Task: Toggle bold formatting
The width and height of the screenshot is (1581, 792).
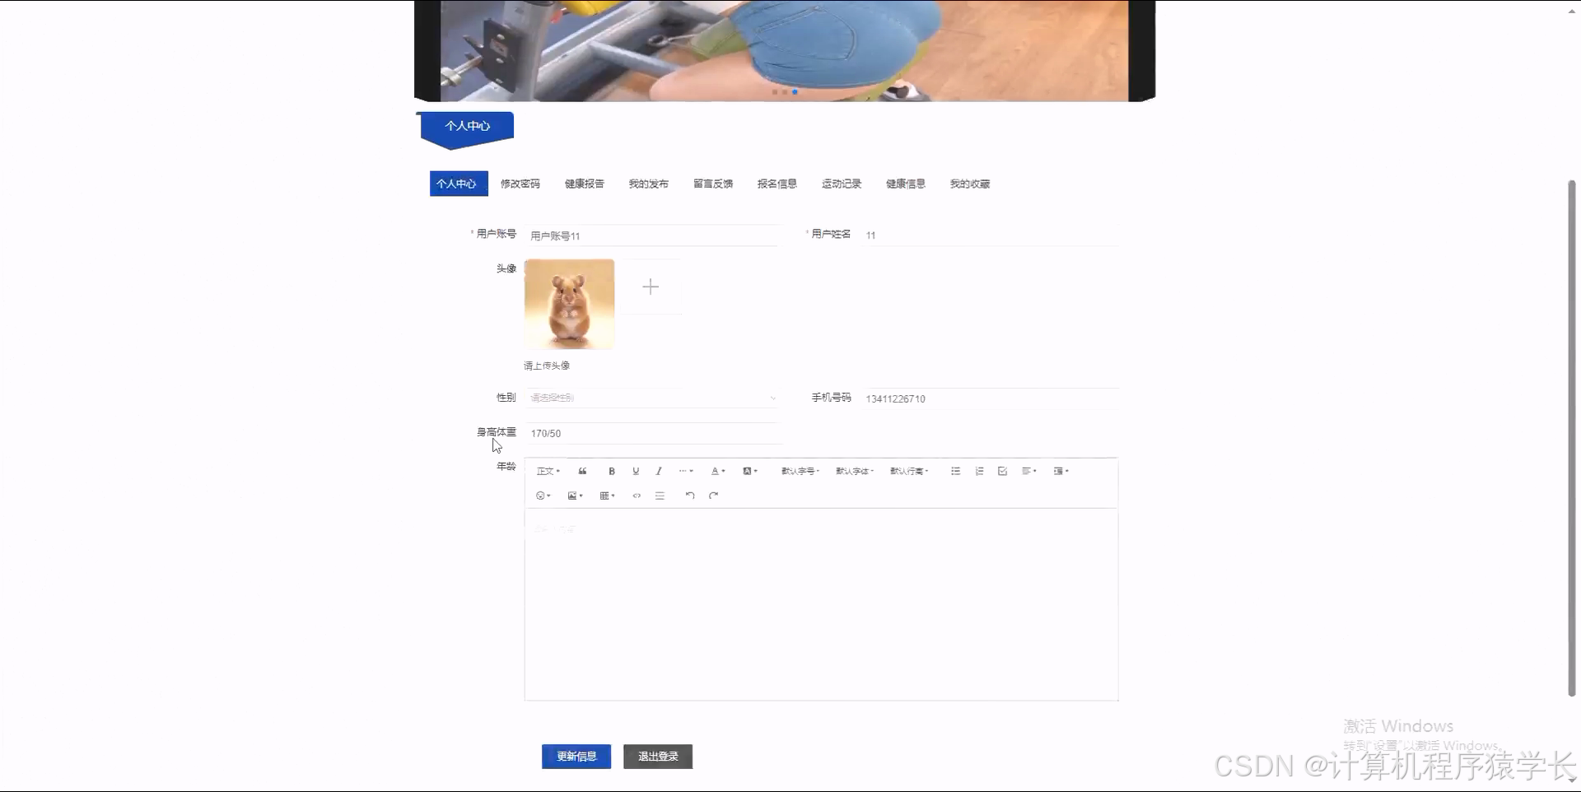Action: [612, 471]
